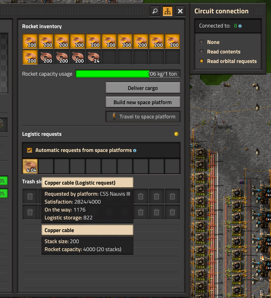The width and height of the screenshot is (271, 298).
Task: Click the second empty logistic request slot
Action: coord(62,166)
